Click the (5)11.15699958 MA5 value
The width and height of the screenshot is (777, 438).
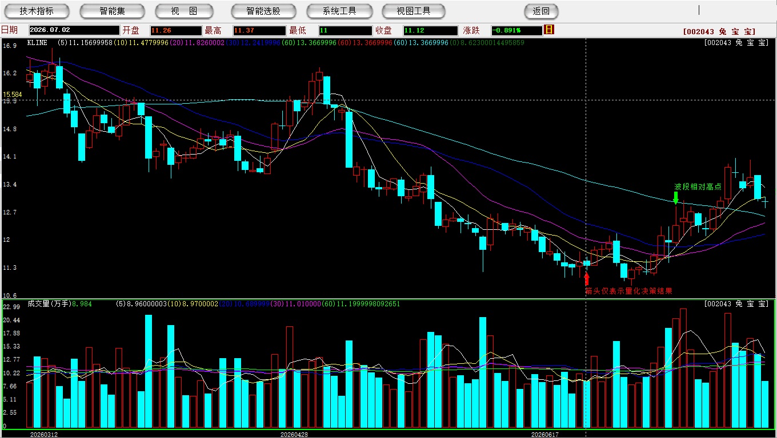coord(85,43)
